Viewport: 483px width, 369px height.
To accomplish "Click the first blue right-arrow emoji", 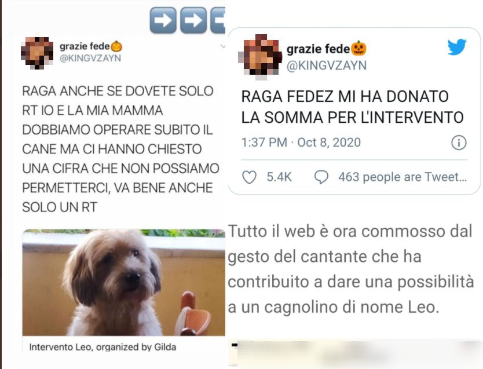I will coord(163,20).
